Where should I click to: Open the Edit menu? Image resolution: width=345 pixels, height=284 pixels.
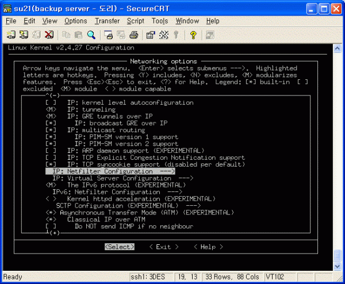pyautogui.click(x=29, y=21)
